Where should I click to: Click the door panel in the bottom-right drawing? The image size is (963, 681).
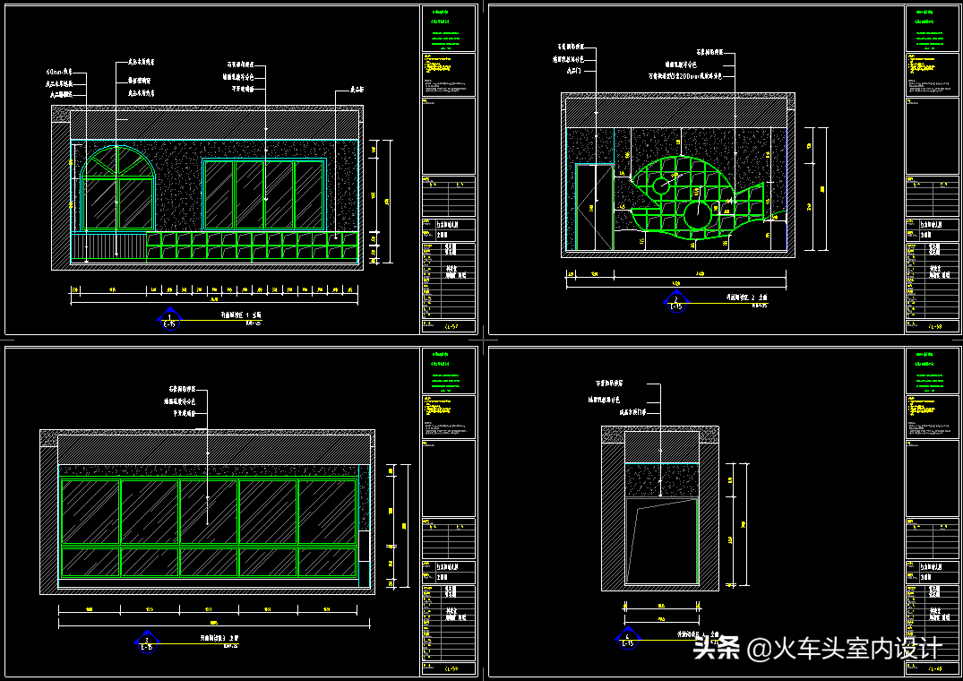coord(661,540)
